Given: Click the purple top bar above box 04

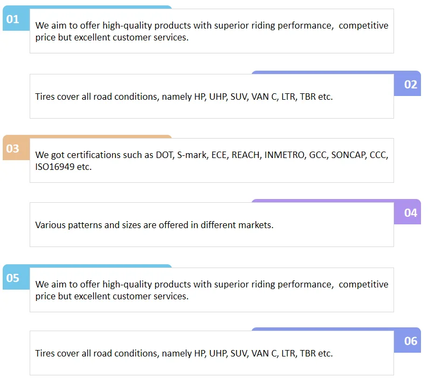Looking at the screenshot, I should (x=336, y=201).
